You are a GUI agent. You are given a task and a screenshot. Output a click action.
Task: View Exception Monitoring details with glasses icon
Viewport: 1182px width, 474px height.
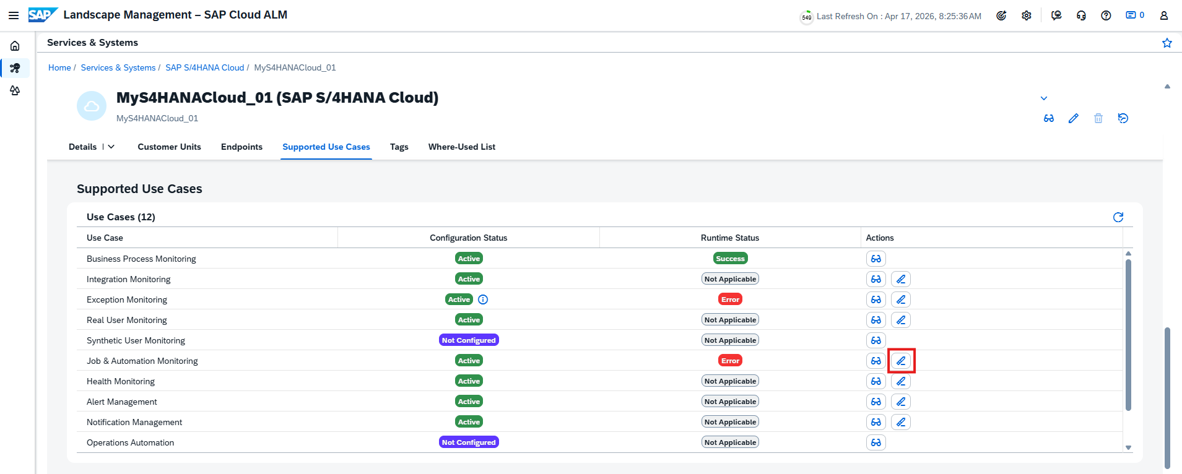coord(876,299)
